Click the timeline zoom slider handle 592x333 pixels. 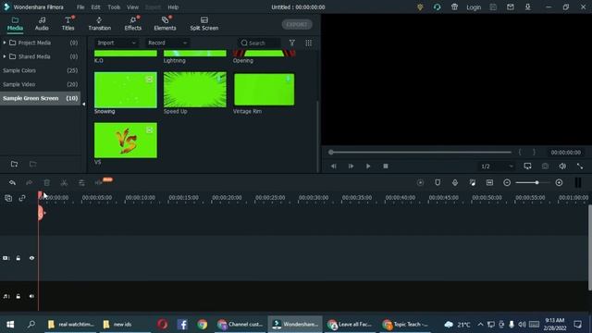click(536, 183)
